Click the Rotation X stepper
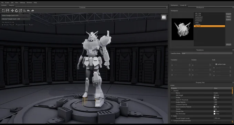The image size is (234, 125). point(210,65)
